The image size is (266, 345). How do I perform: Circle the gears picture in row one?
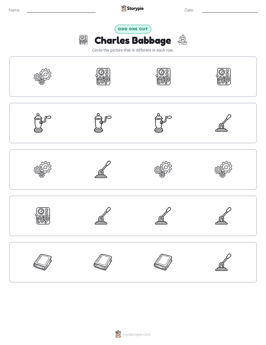(x=42, y=77)
